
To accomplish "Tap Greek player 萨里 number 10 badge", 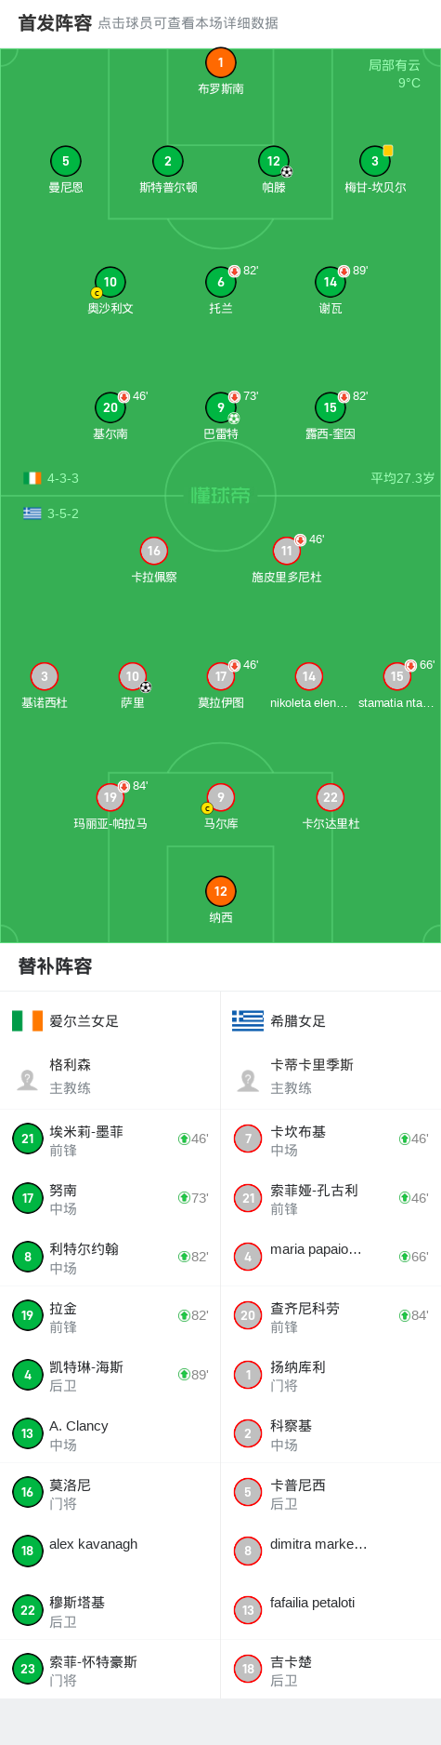I will click(x=133, y=677).
